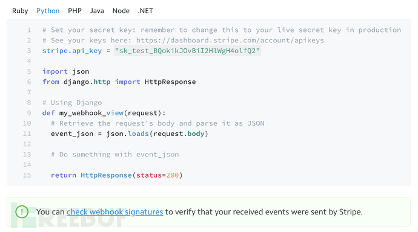
Task: Click HttpResponse in the return statement
Action: (106, 175)
